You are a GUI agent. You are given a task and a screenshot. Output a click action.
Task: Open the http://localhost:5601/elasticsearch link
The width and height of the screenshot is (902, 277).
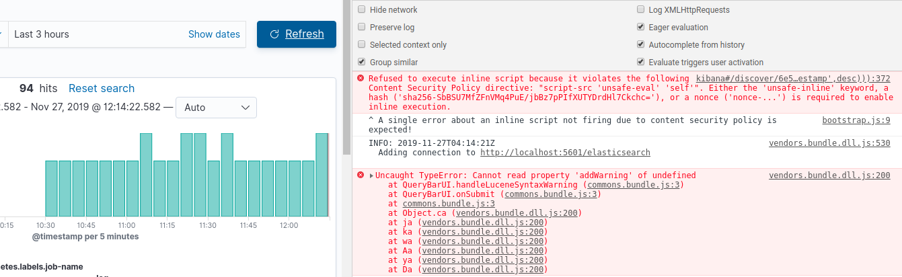click(x=565, y=153)
